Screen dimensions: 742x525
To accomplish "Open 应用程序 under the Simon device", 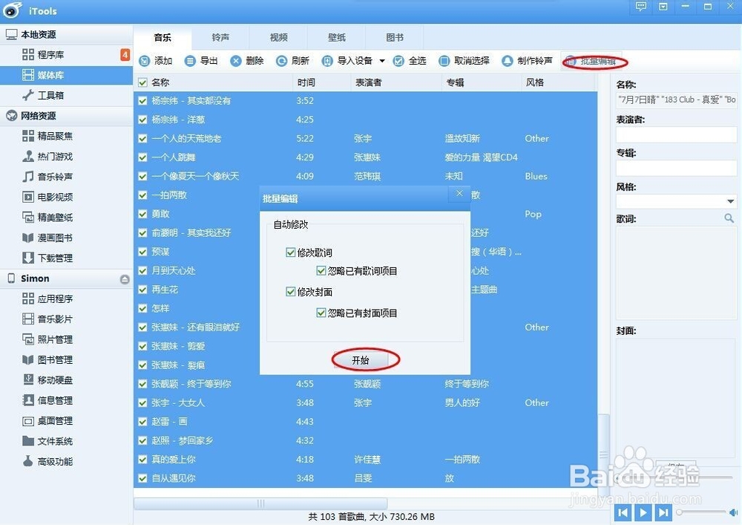I will pyautogui.click(x=66, y=299).
